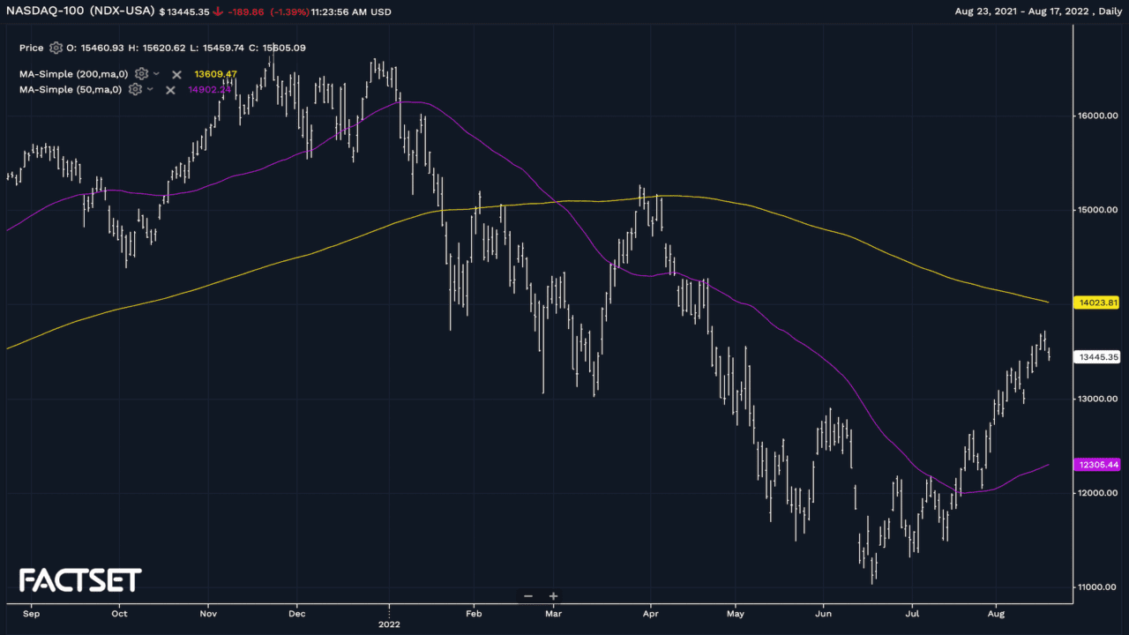The width and height of the screenshot is (1129, 635).
Task: Click the NASDAQ-100 (NDX-USA) title
Action: point(78,12)
